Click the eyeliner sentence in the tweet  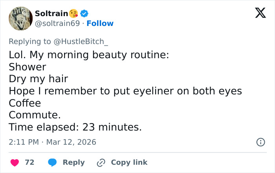(125, 91)
